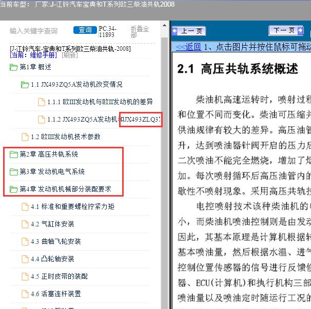311x309 pixels.
Task: Click the document icon of 4.3 曲轴飞轮安装
Action: [x=25, y=242]
